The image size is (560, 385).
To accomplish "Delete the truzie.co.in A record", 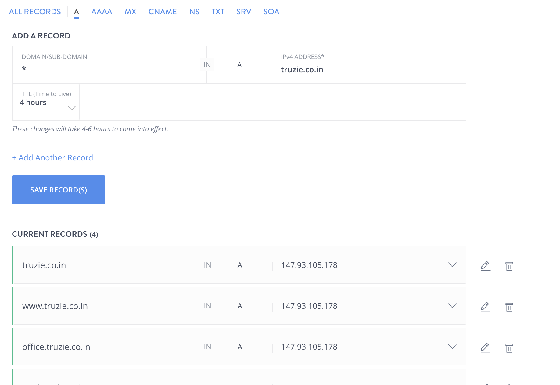I will (x=509, y=266).
